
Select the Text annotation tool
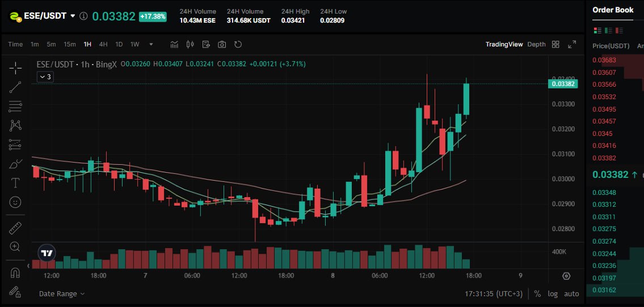15,182
